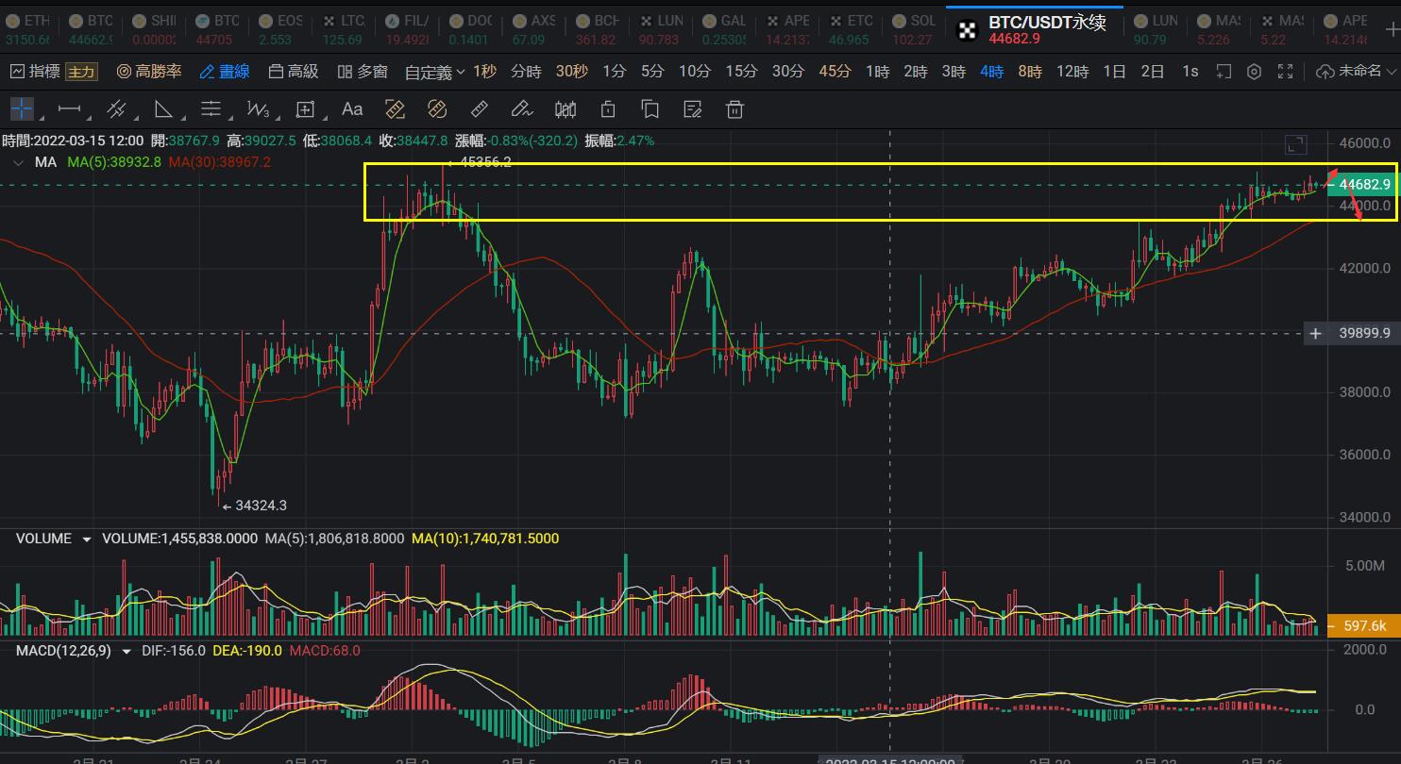Select the crosshair cursor tool
The image size is (1401, 764).
(22, 109)
